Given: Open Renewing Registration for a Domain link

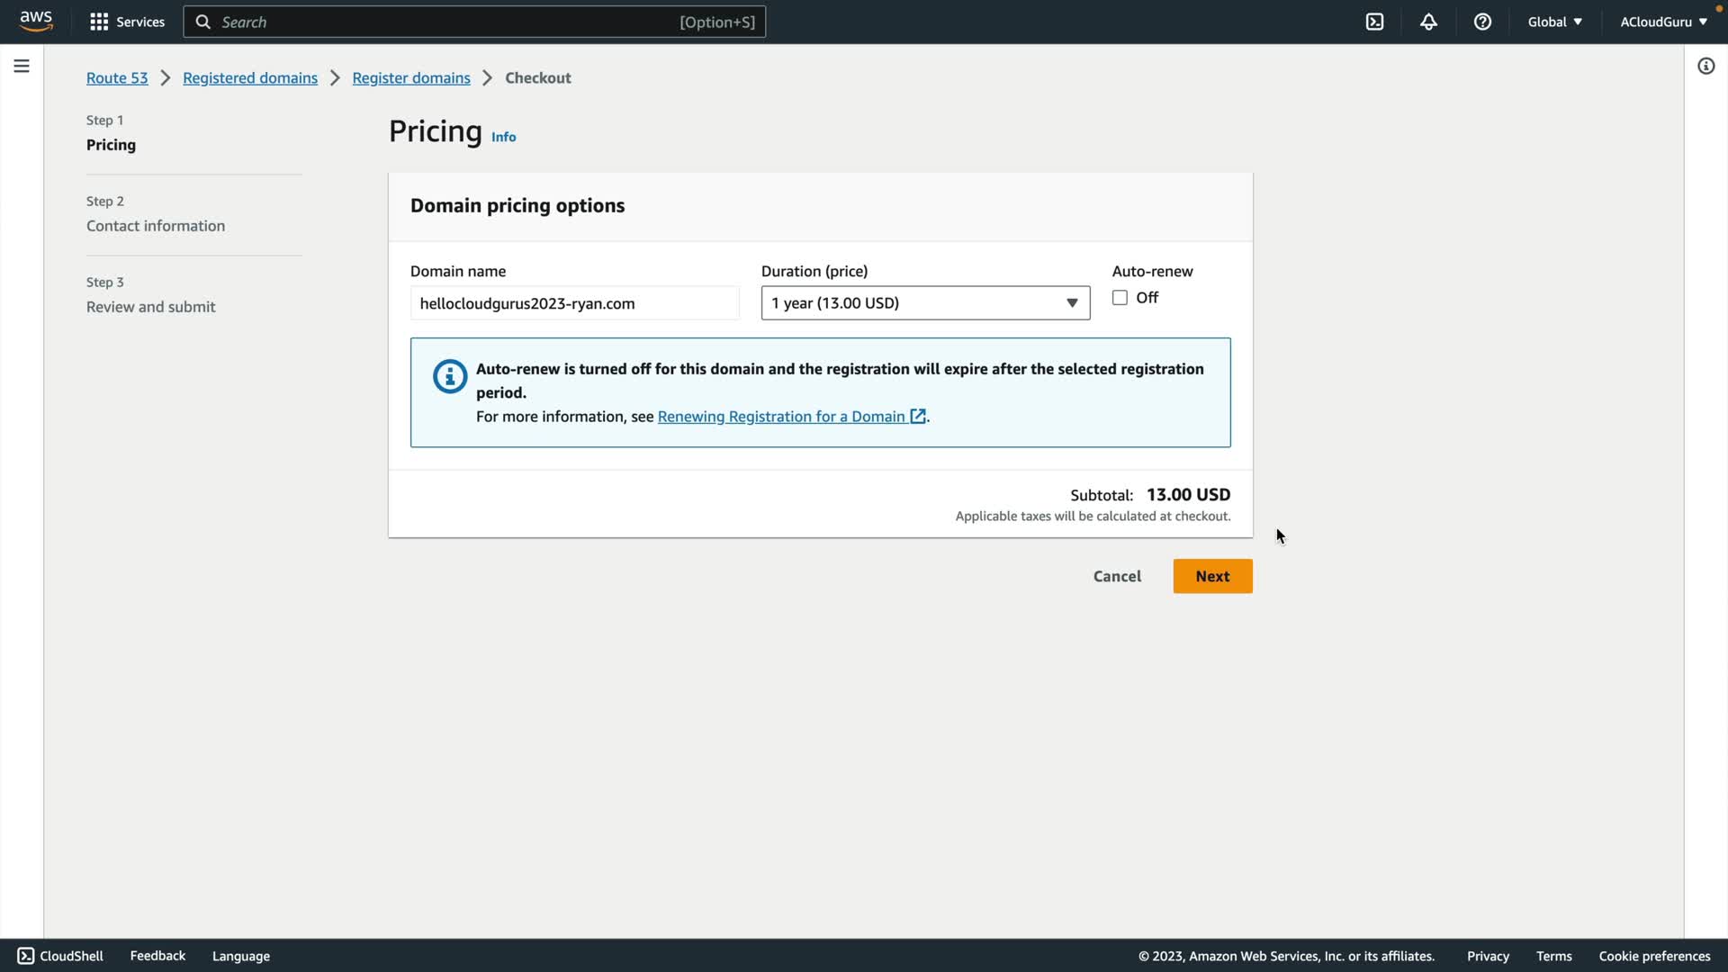Looking at the screenshot, I should click(781, 417).
